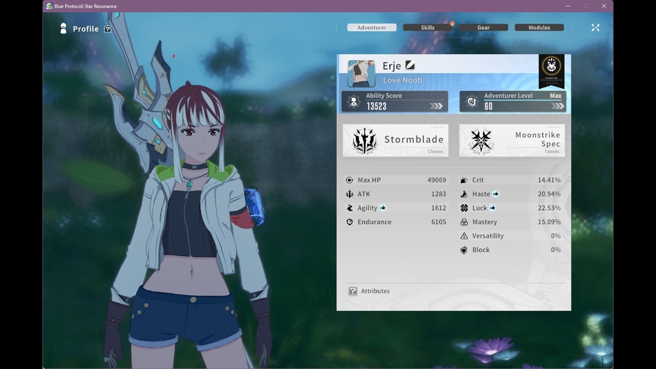Click the Haste stat icon
656x369 pixels.
coord(464,194)
